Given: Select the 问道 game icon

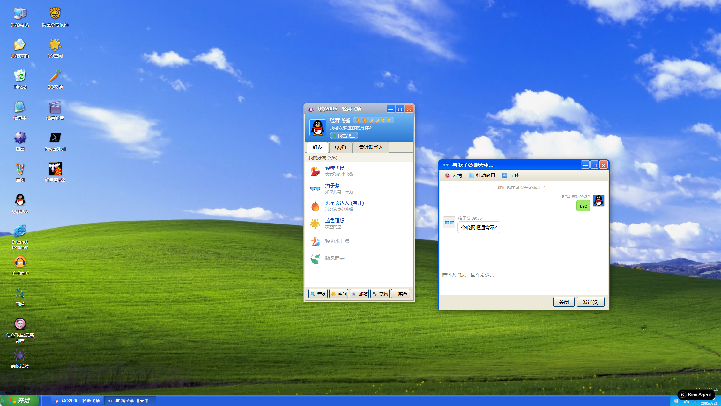Looking at the screenshot, I should point(20,296).
